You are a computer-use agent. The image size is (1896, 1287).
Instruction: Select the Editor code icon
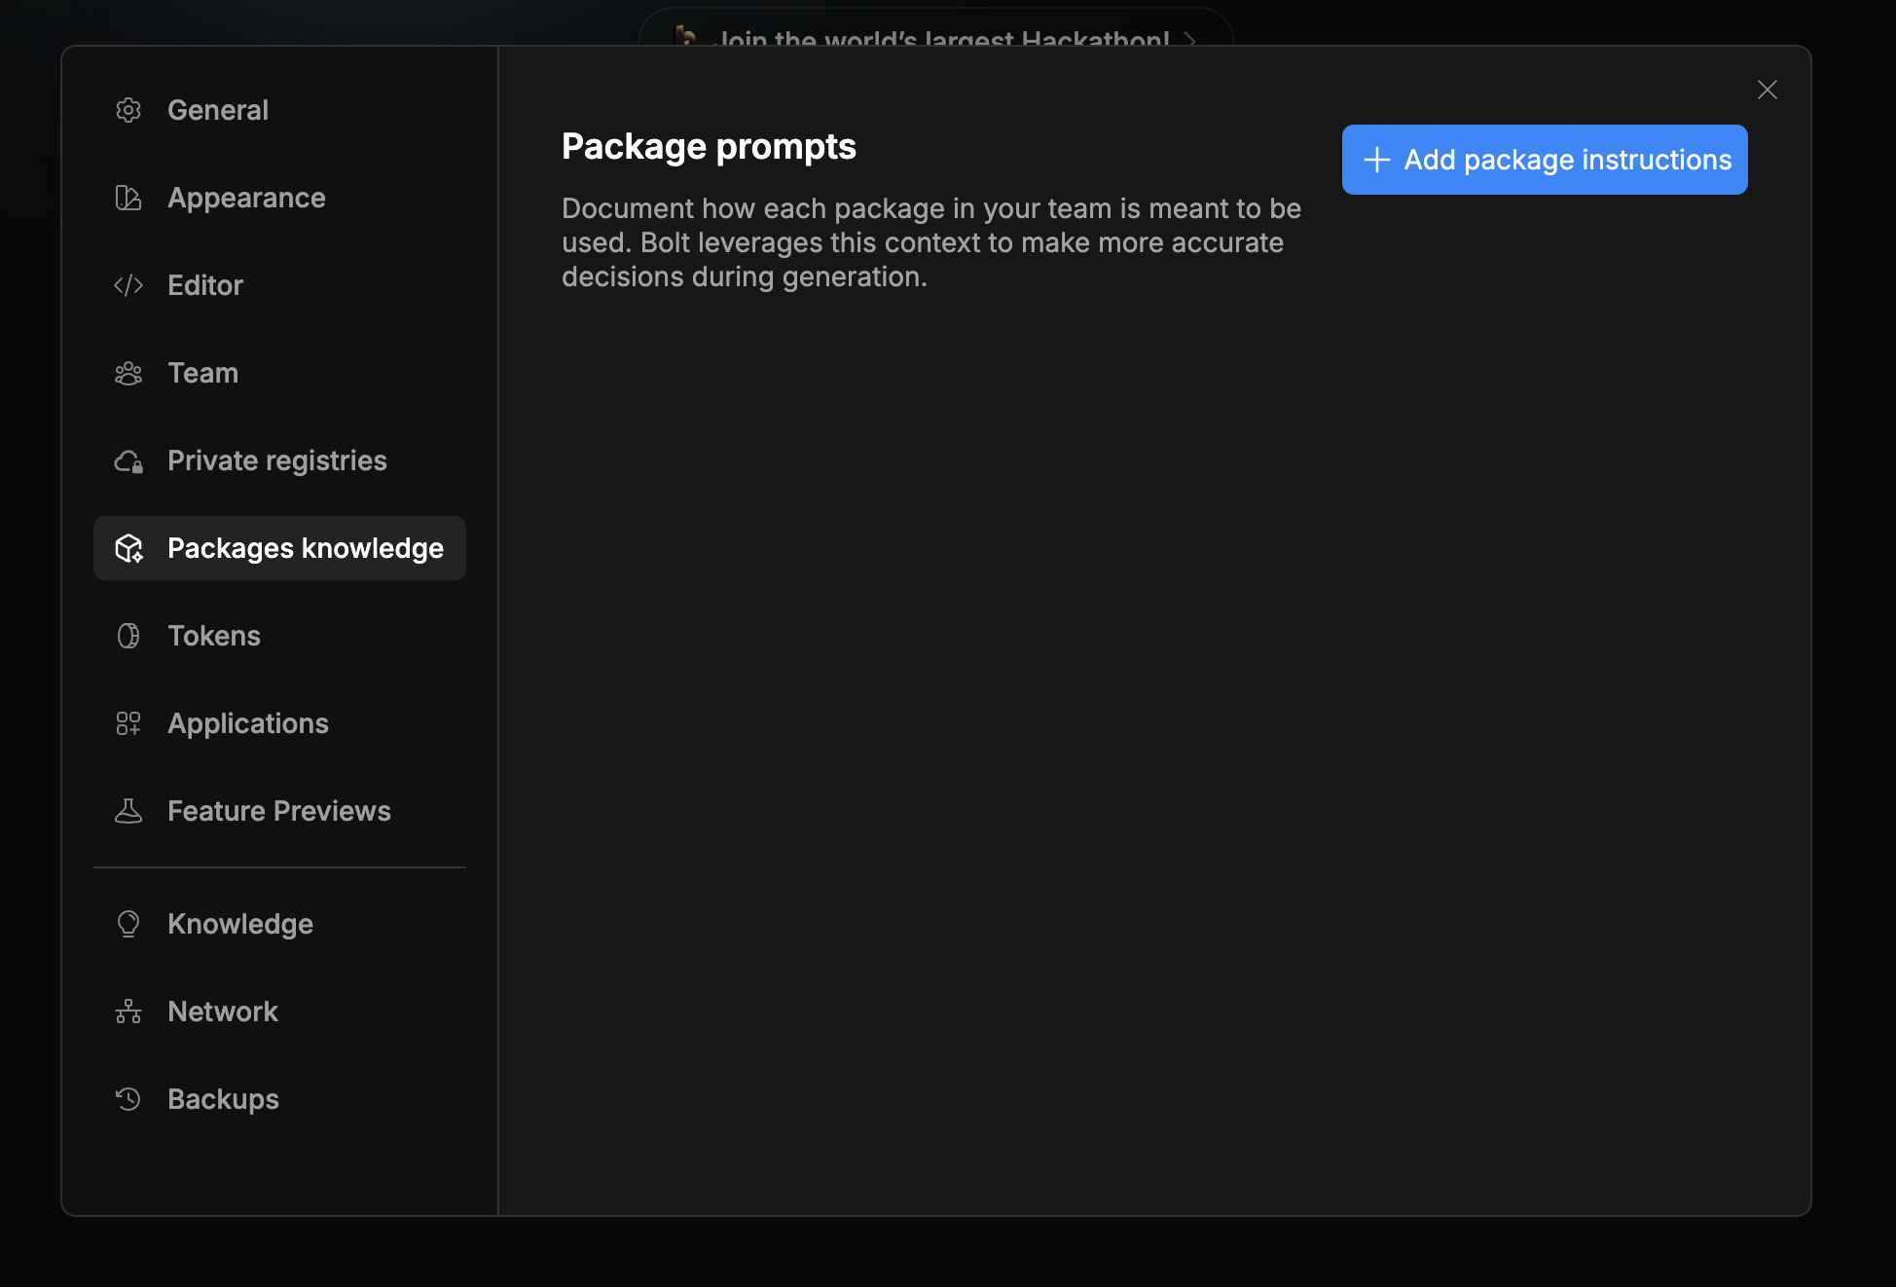point(128,285)
